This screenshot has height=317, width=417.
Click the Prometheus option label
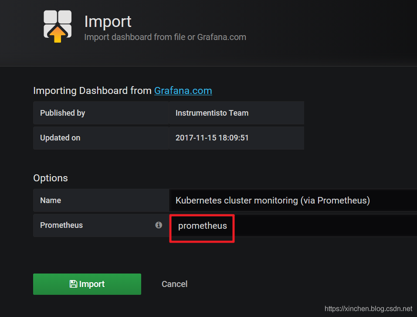61,225
